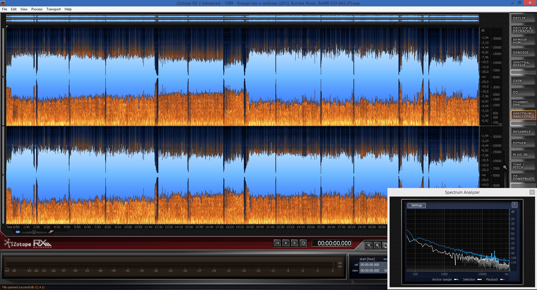Click the 'File opened successfully (2,4 s)' status text

(x=23, y=287)
